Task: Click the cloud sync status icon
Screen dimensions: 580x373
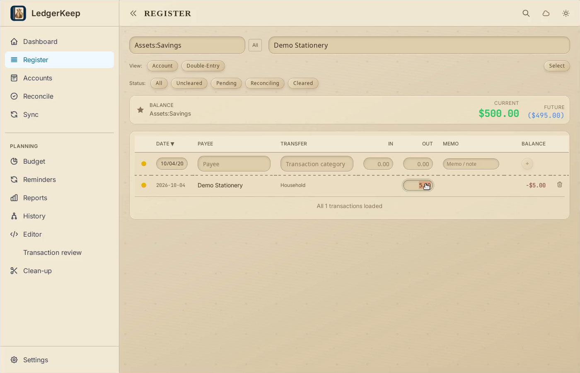Action: (x=546, y=13)
